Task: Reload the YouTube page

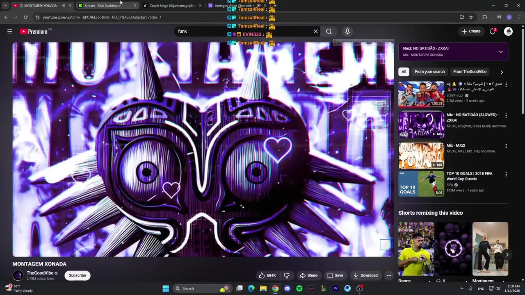Action: tap(25, 17)
